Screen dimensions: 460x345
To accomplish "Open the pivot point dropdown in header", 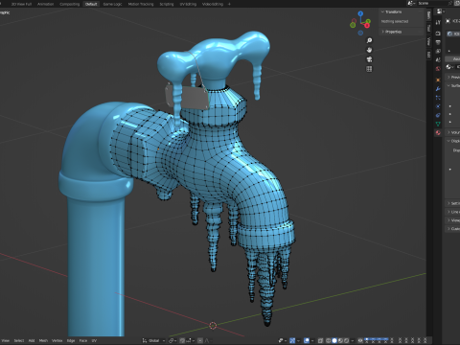I will 172,341.
